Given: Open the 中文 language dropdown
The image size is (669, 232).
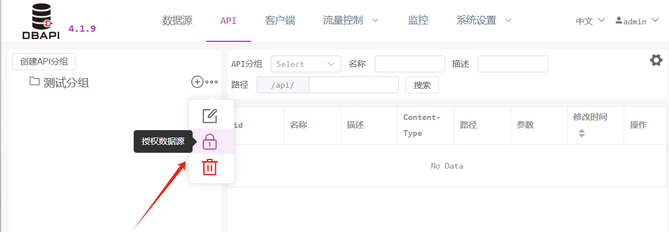Looking at the screenshot, I should (590, 21).
